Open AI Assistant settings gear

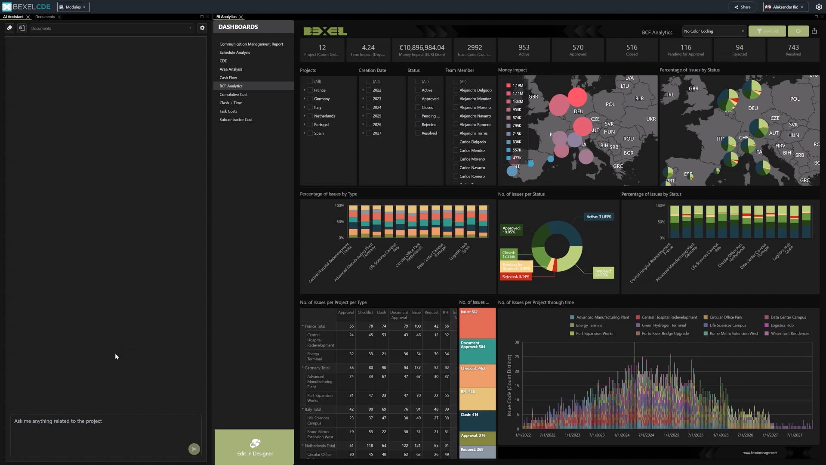tap(202, 28)
